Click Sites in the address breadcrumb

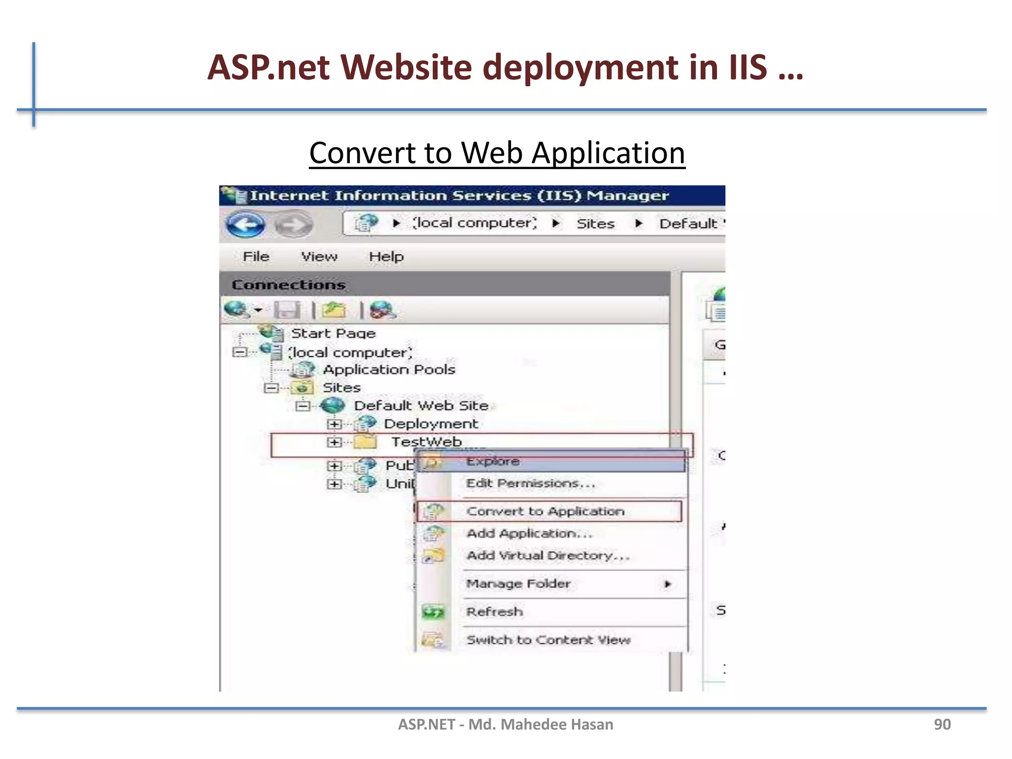pyautogui.click(x=595, y=224)
